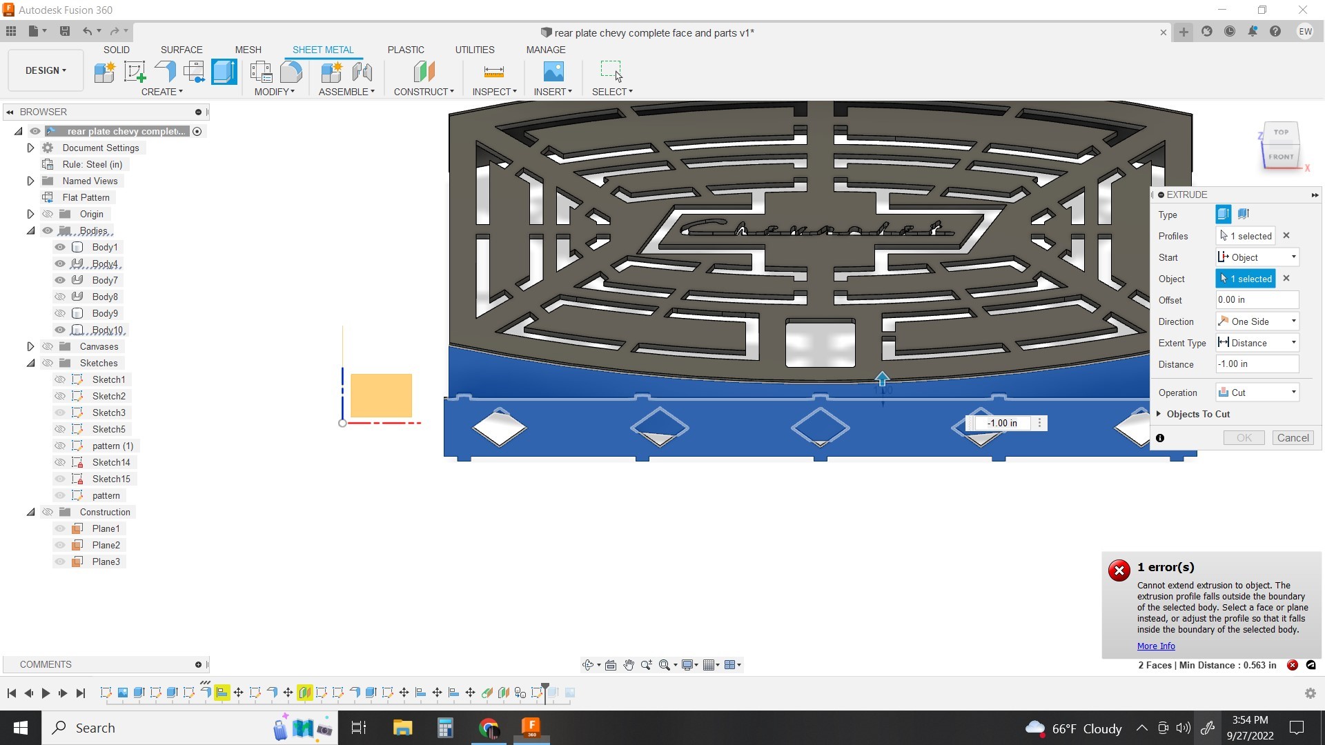The image size is (1325, 745).
Task: Switch to the MESH tab
Action: [248, 50]
